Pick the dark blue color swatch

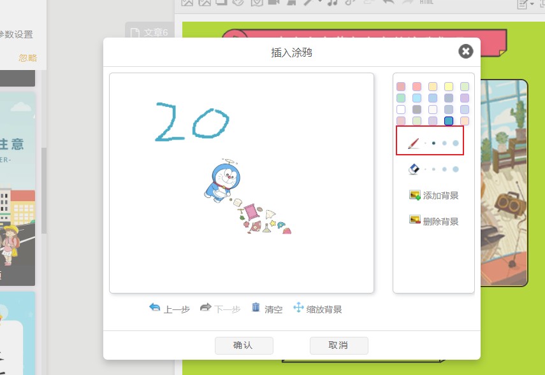(x=449, y=120)
